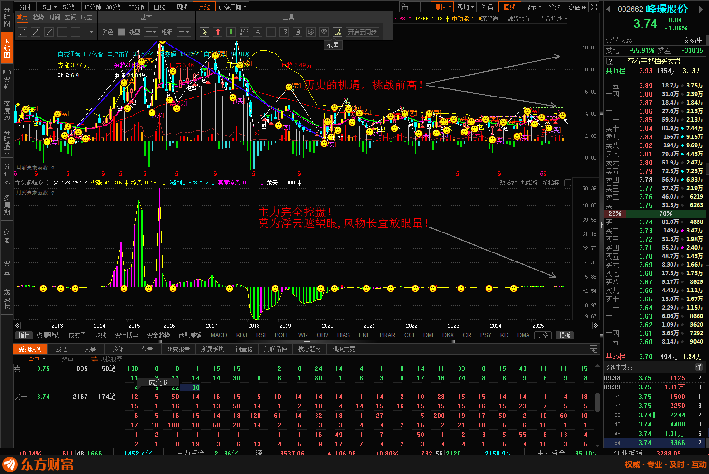Viewport: 709px width, 474px height.
Task: Switch to the 周线 weekly chart tab
Action: [182, 7]
